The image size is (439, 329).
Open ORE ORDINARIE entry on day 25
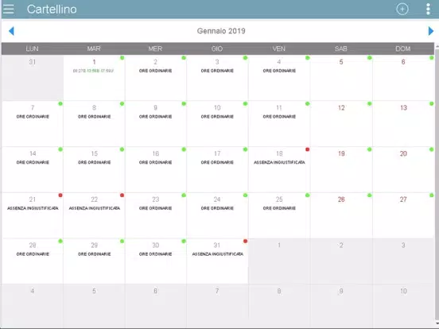pos(279,208)
